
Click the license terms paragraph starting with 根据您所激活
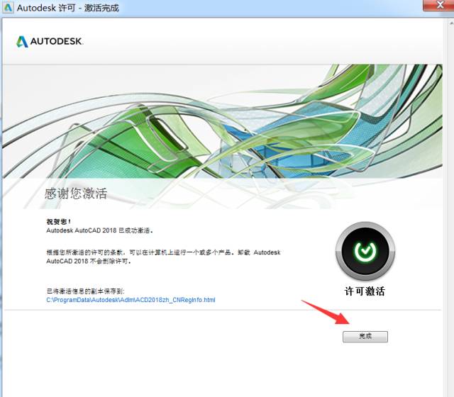(163, 256)
